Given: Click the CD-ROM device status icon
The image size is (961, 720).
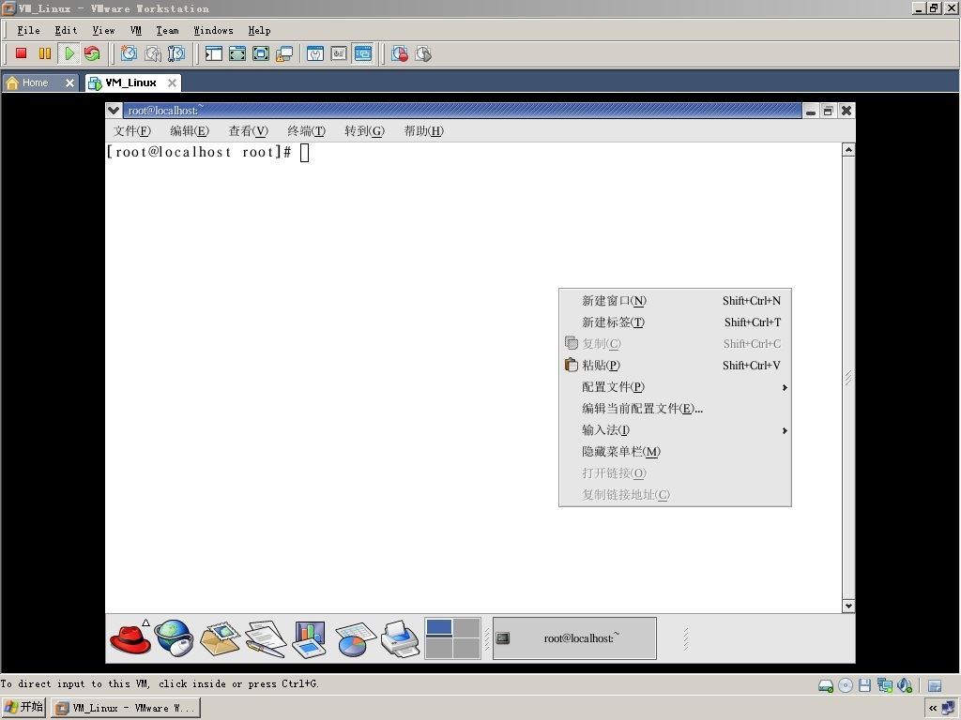Looking at the screenshot, I should tap(846, 685).
